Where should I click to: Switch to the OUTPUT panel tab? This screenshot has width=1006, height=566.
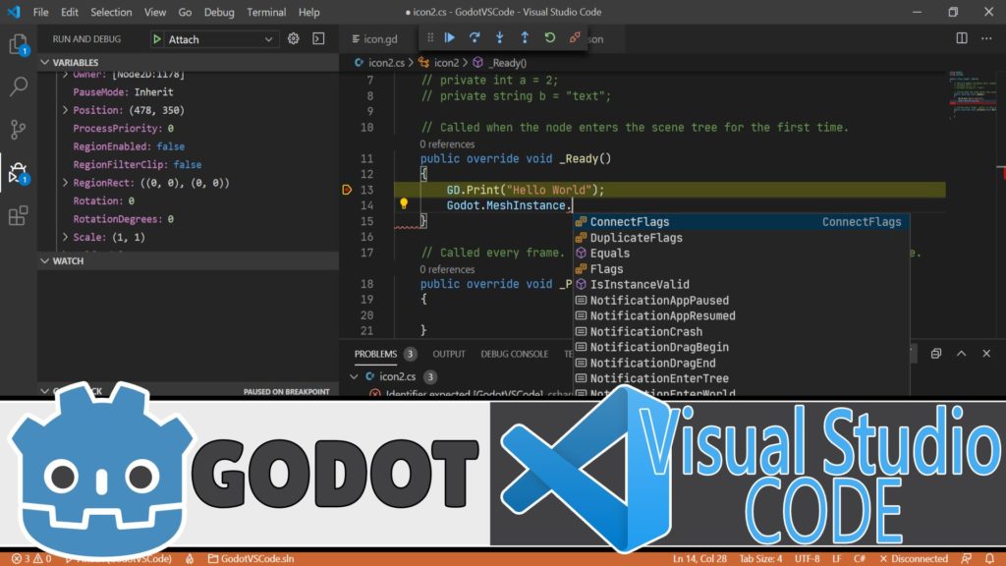pyautogui.click(x=448, y=354)
